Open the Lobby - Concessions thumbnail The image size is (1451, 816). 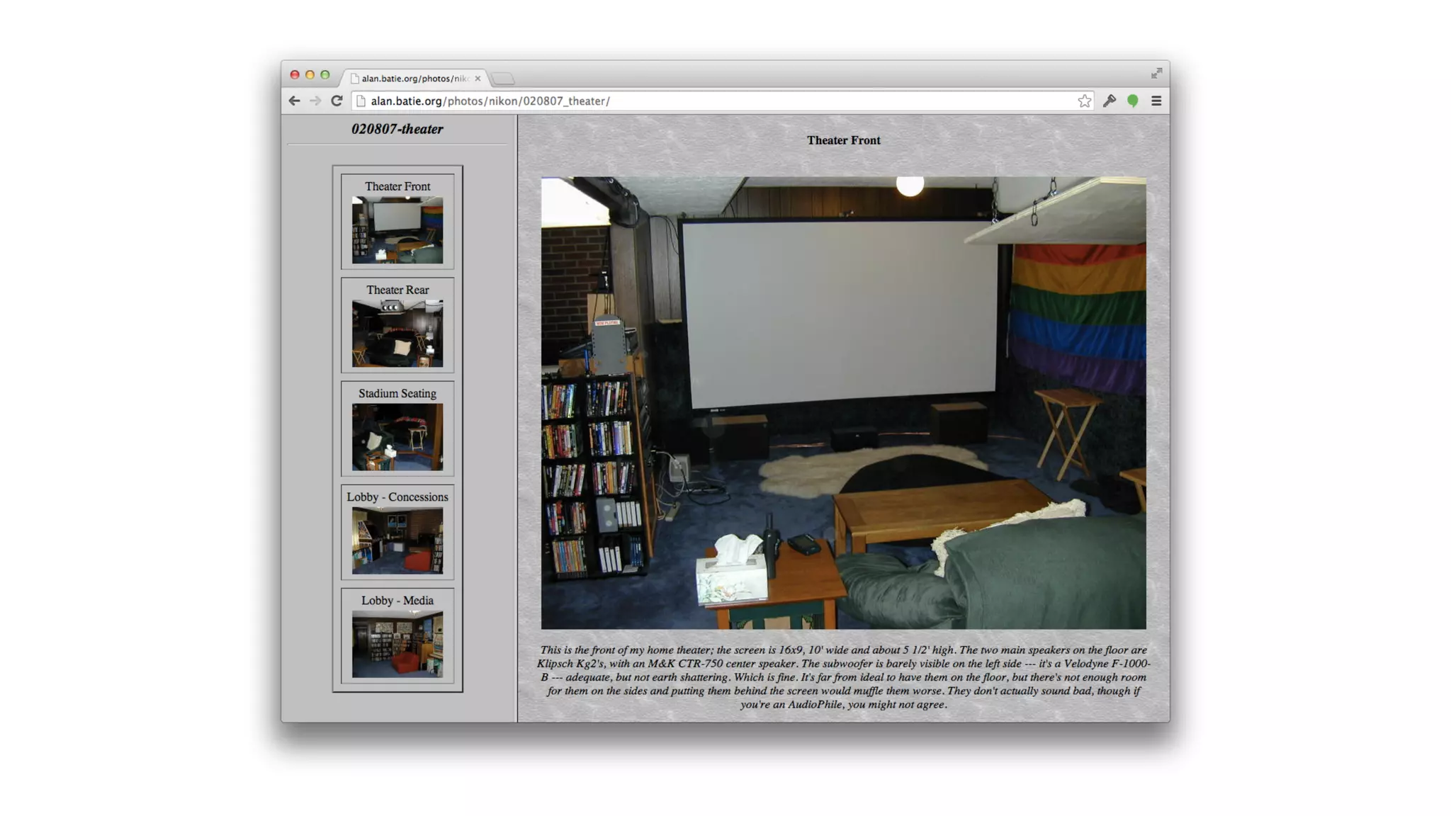tap(397, 540)
